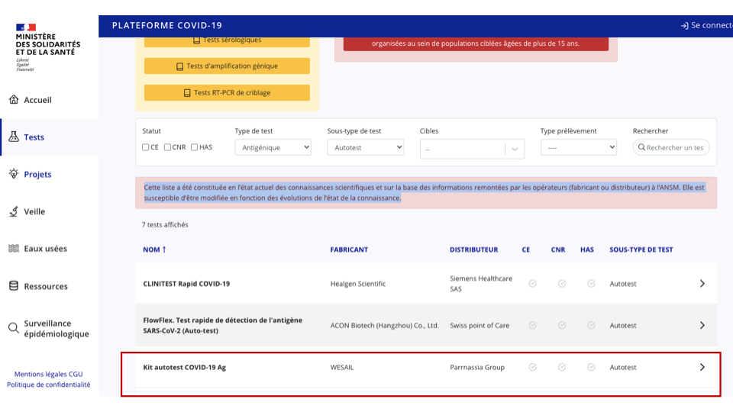Tick the CNR status checkbox
The image size is (733, 412).
click(167, 147)
